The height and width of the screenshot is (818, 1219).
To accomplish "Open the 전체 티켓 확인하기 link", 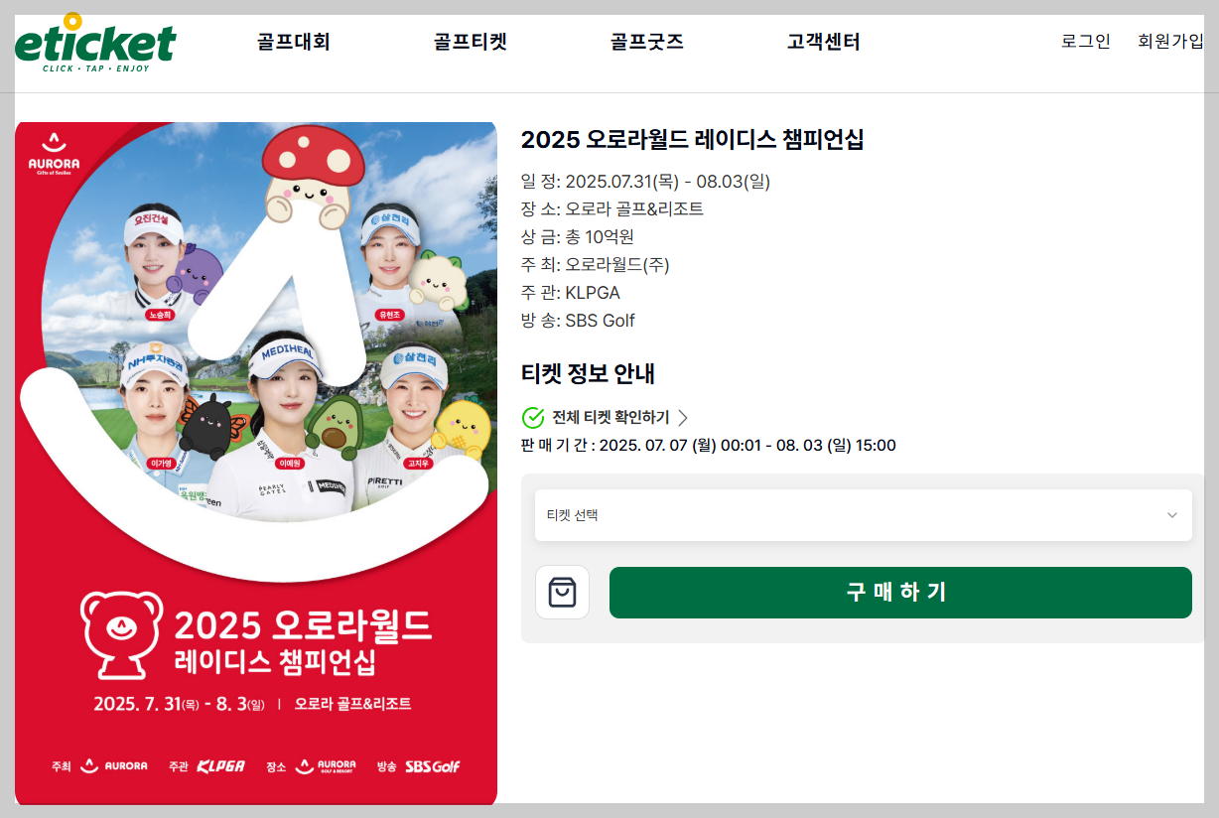I will pyautogui.click(x=610, y=417).
